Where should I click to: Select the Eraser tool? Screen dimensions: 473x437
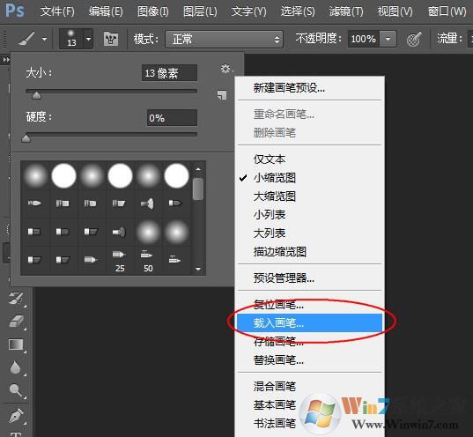click(x=16, y=322)
